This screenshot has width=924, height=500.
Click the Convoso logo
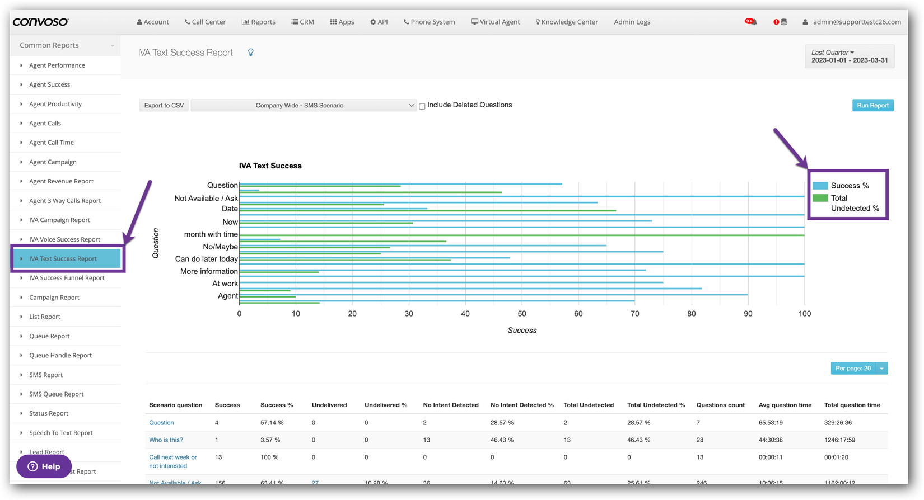[40, 22]
